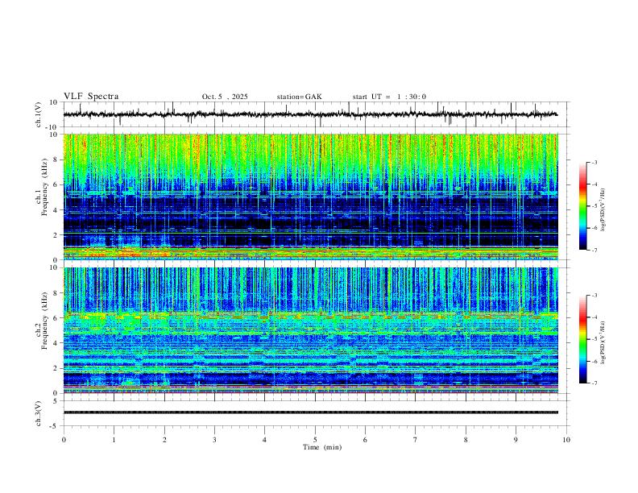Click the 'Time (min)' axis label
Viewport: 638px width, 493px height.
322,447
